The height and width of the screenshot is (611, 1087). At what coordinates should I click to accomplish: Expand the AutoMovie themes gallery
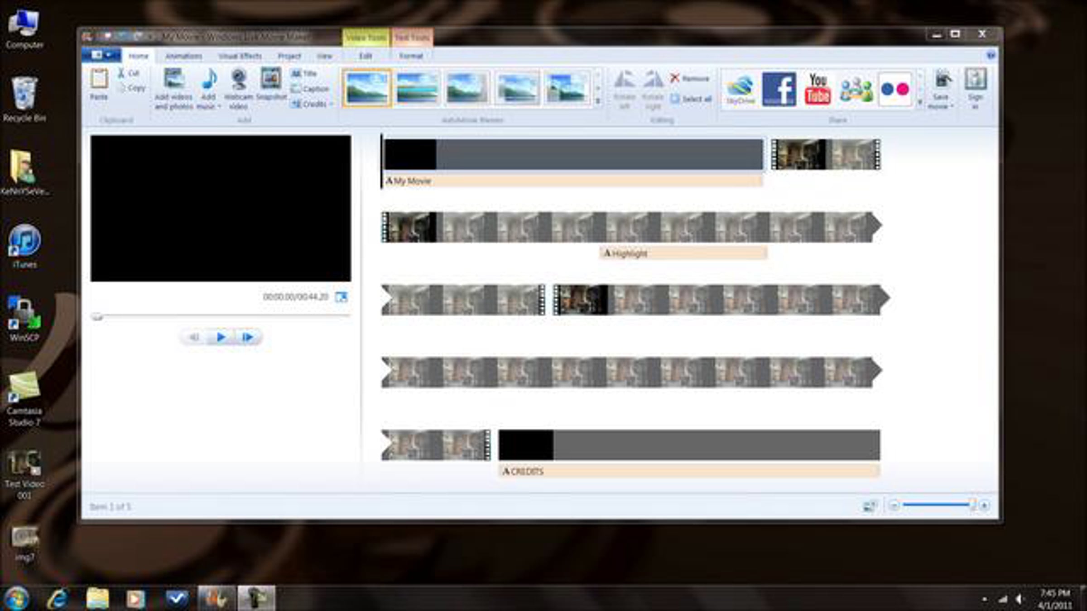[598, 102]
